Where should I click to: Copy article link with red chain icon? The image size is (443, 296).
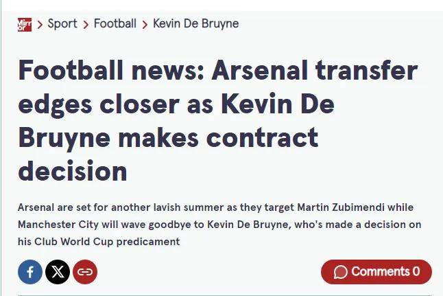[85, 272]
